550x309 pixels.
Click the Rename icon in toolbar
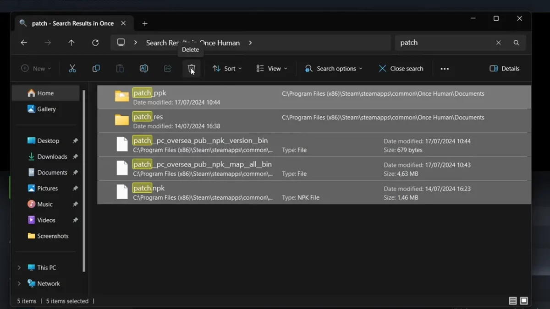click(x=143, y=69)
